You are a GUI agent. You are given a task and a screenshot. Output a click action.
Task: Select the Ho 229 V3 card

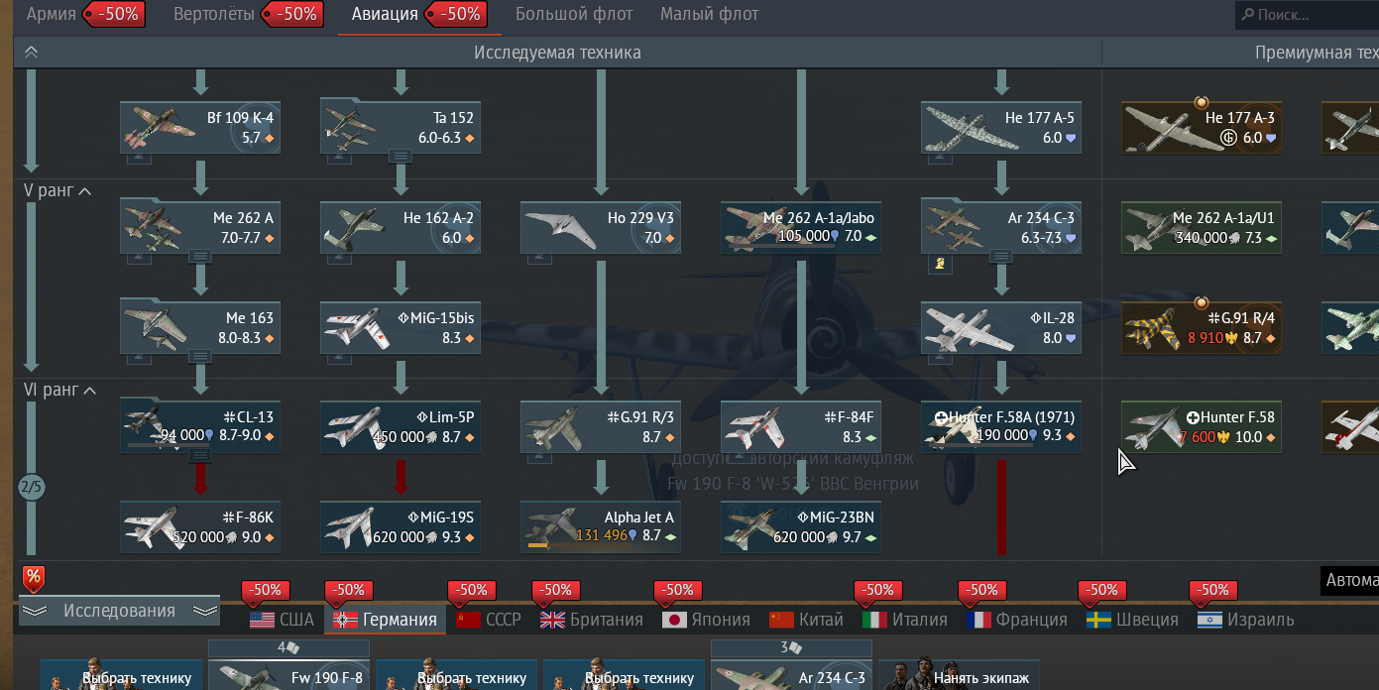pyautogui.click(x=601, y=227)
